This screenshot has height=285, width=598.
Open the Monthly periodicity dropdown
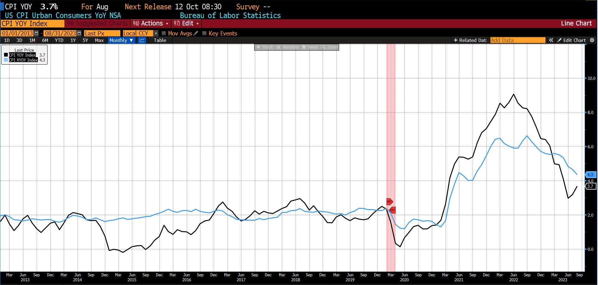coord(121,40)
